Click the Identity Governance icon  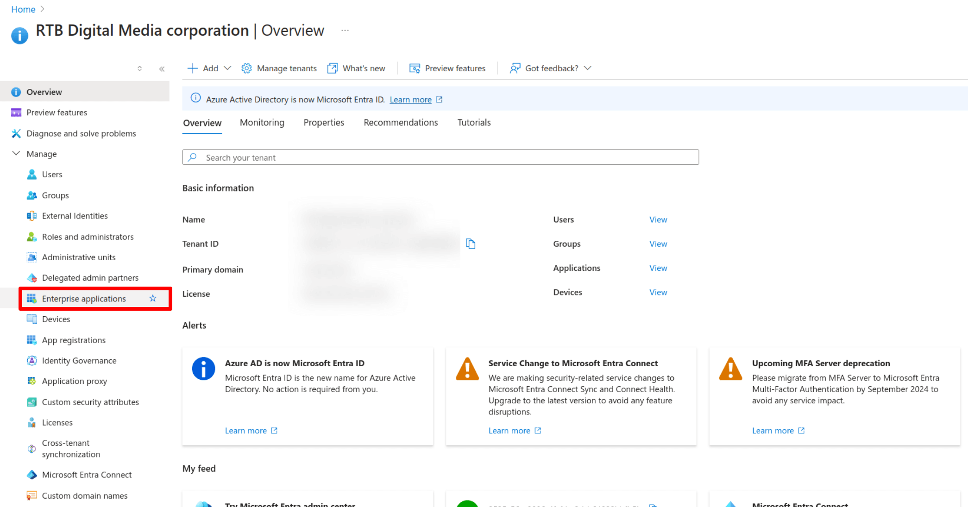pos(31,361)
